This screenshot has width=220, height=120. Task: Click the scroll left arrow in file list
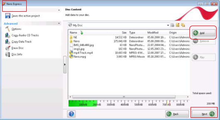[70, 97]
